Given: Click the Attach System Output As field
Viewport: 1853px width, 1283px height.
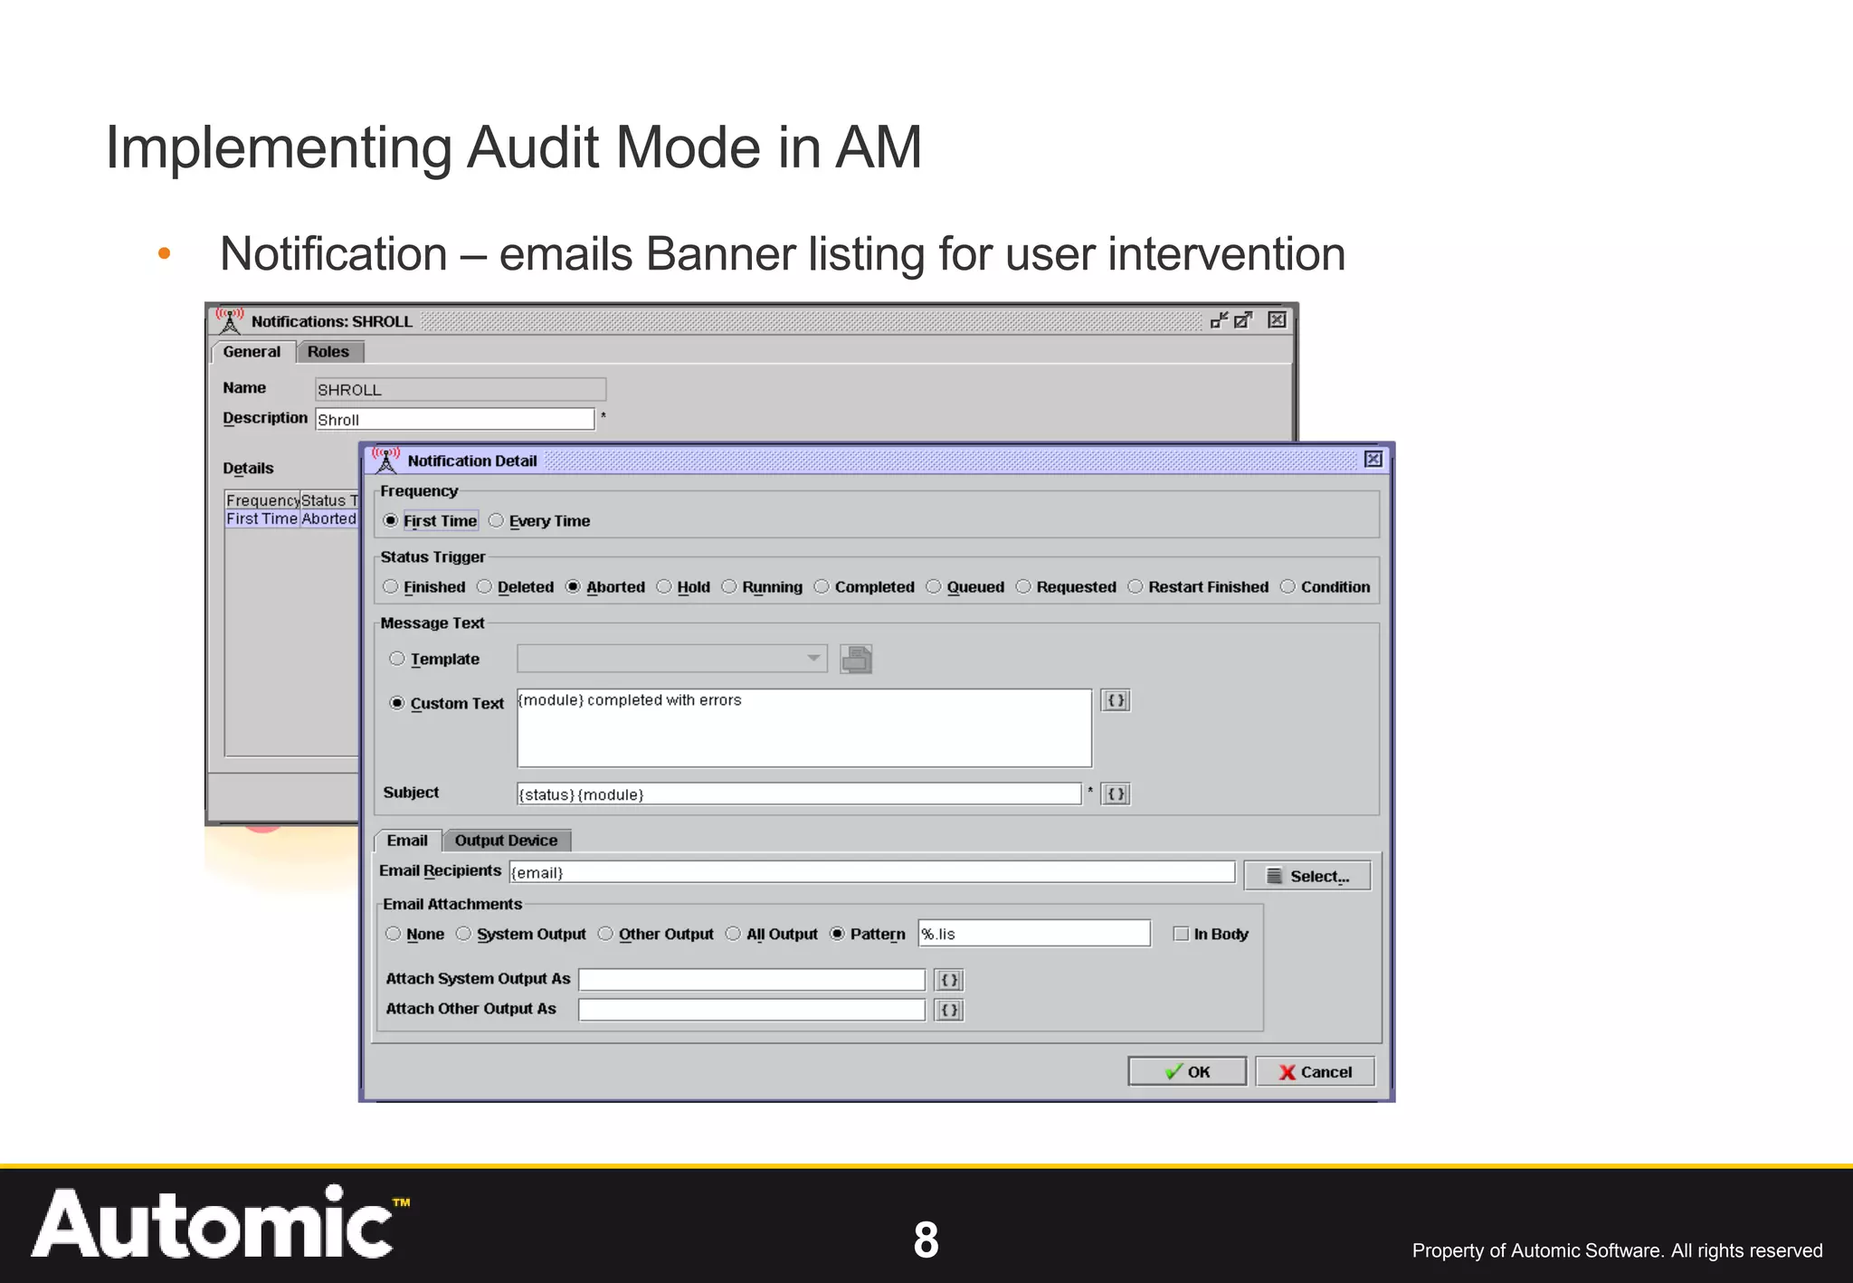Looking at the screenshot, I should (x=752, y=980).
